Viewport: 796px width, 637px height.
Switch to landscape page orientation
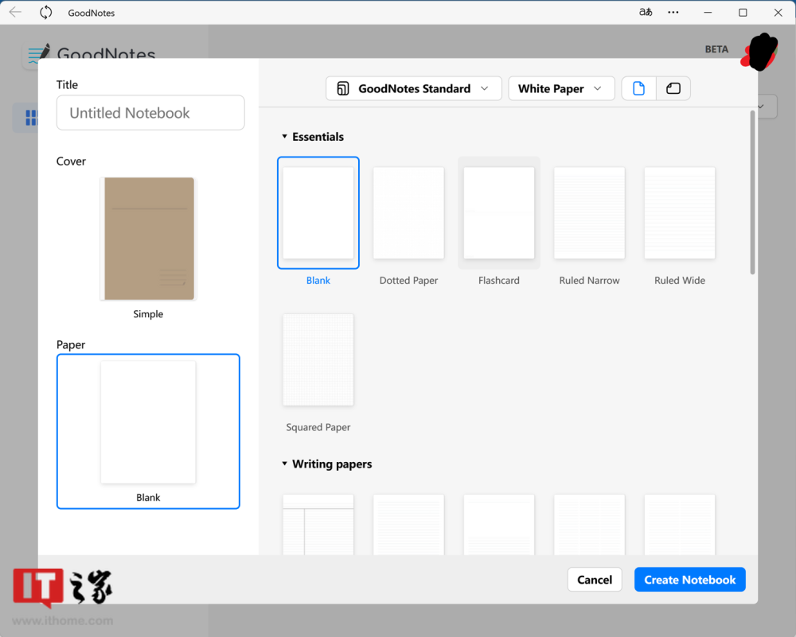click(673, 88)
